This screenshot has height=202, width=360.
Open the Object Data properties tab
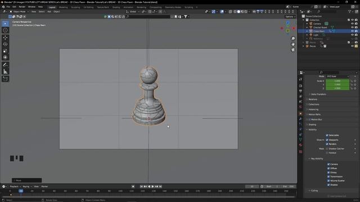(300, 140)
